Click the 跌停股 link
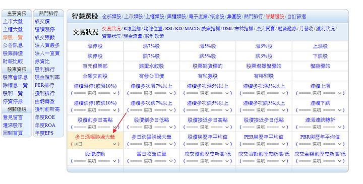 click(x=95, y=56)
